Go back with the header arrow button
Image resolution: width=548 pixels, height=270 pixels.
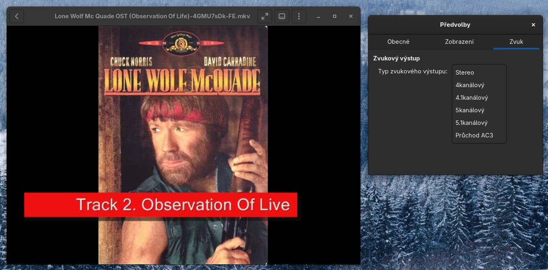[x=17, y=16]
